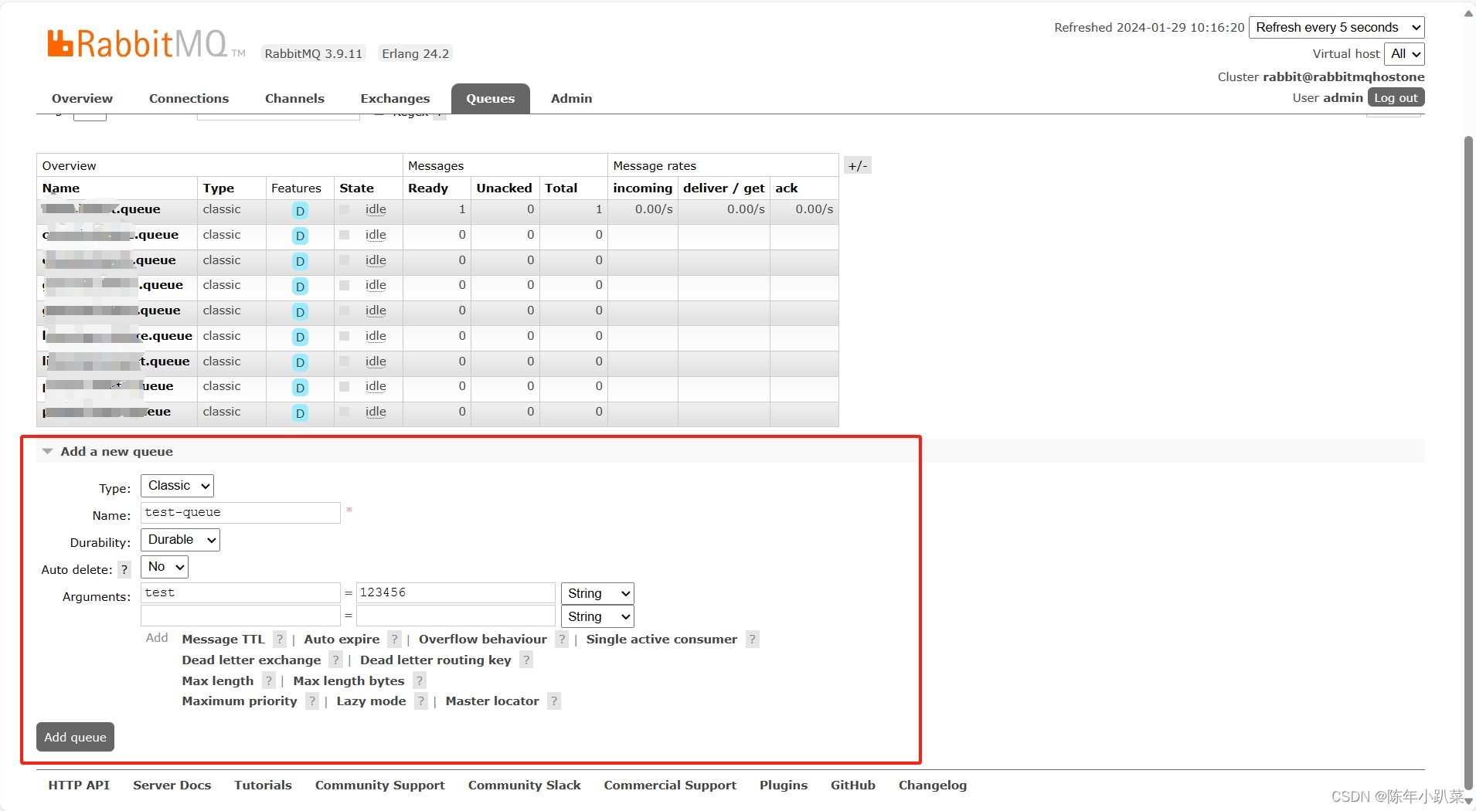Click the state indicator square in the first queue row
Viewport: 1476px width, 811px height.
pos(345,209)
